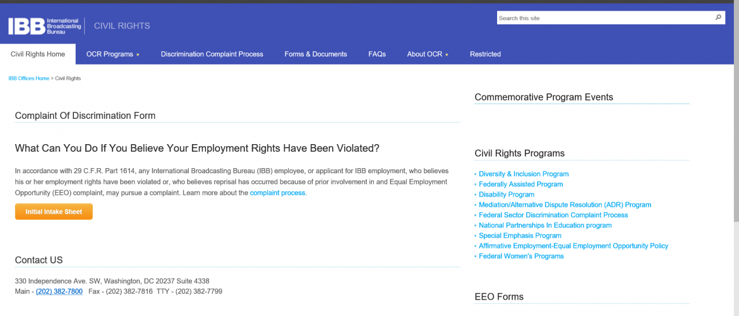Click the page vertical scrollbar
The width and height of the screenshot is (739, 316).
pyautogui.click(x=736, y=113)
